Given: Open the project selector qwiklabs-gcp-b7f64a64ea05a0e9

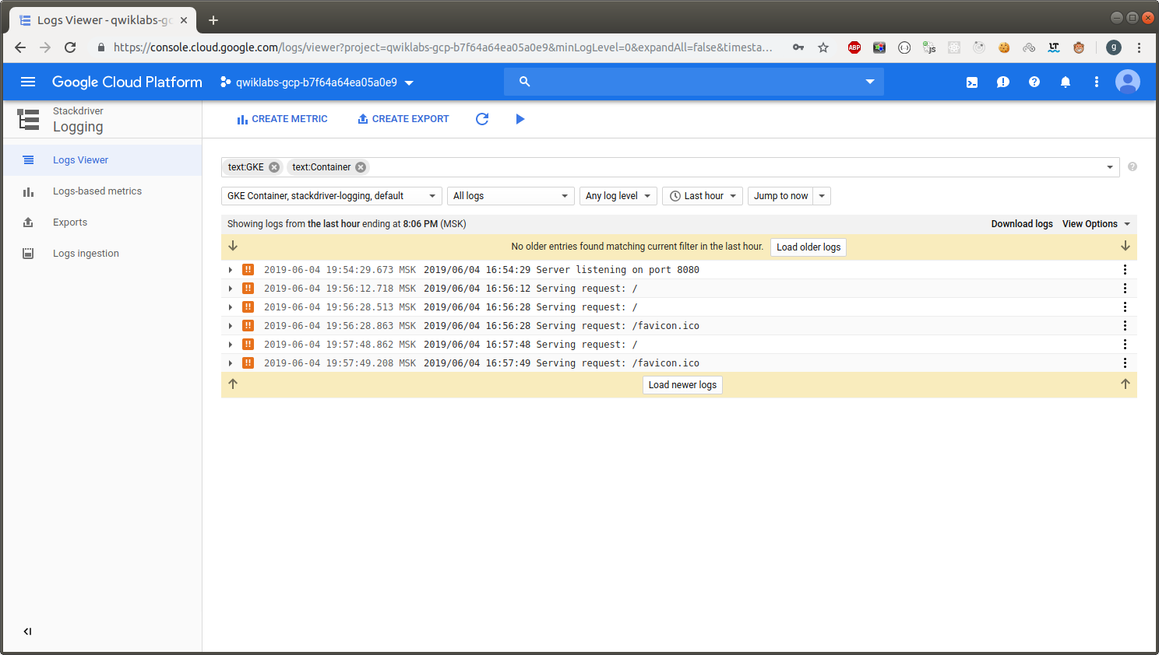Looking at the screenshot, I should click(x=317, y=82).
